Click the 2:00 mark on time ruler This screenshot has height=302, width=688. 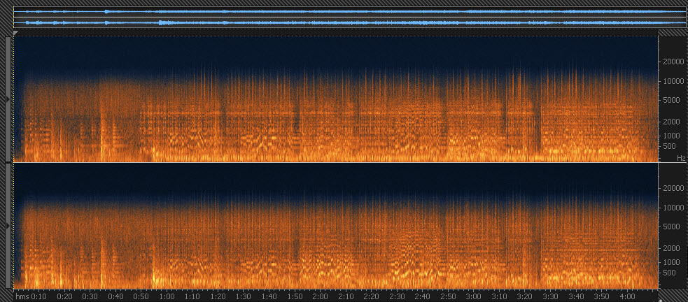click(x=321, y=296)
